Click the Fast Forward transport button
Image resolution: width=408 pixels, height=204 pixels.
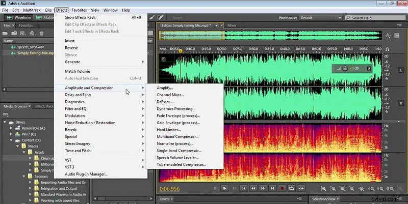coord(263,188)
